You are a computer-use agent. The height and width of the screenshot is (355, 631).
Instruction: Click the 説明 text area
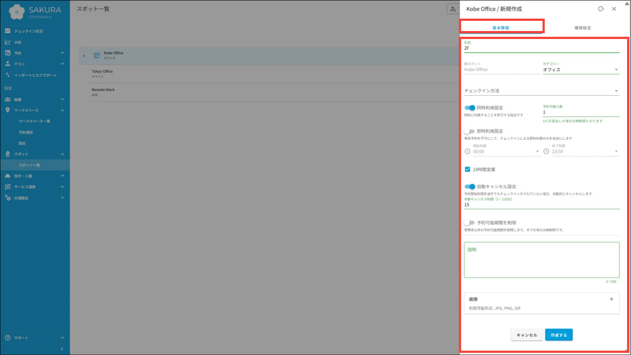pyautogui.click(x=541, y=260)
